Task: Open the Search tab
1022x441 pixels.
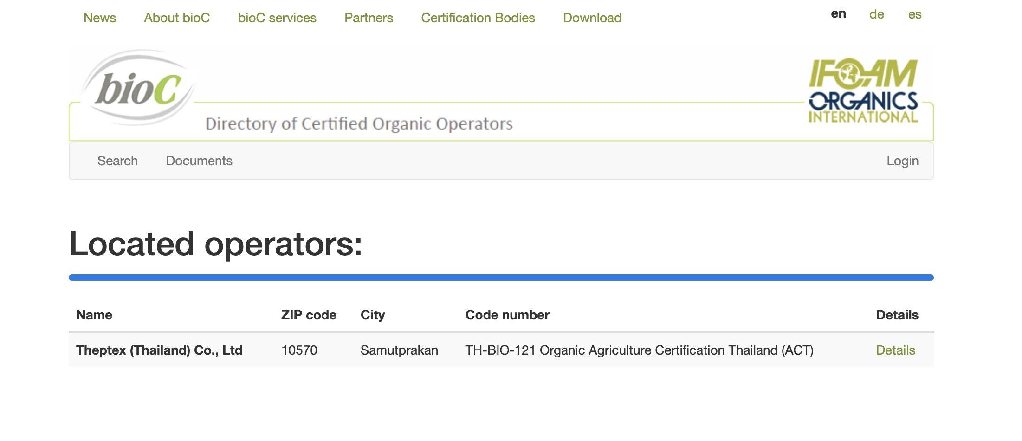Action: point(117,161)
